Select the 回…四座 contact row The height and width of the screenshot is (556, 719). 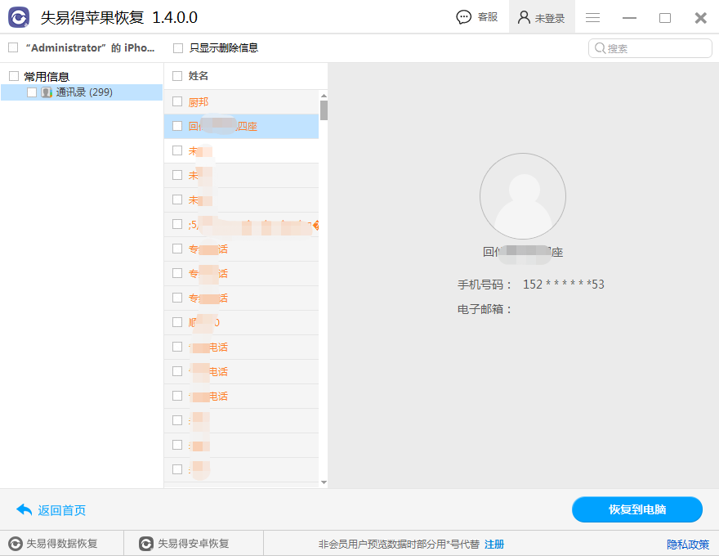pyautogui.click(x=241, y=126)
